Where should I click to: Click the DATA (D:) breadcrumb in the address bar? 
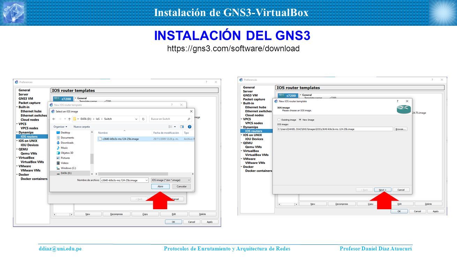[x=86, y=119]
